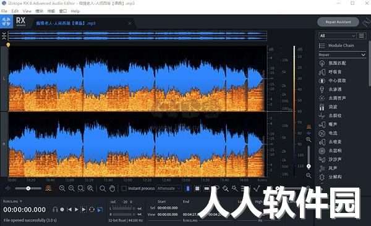Image resolution: width=371 pixels, height=226 pixels.
Task: Open the 分解构 (Deconstruct) module
Action: click(330, 177)
